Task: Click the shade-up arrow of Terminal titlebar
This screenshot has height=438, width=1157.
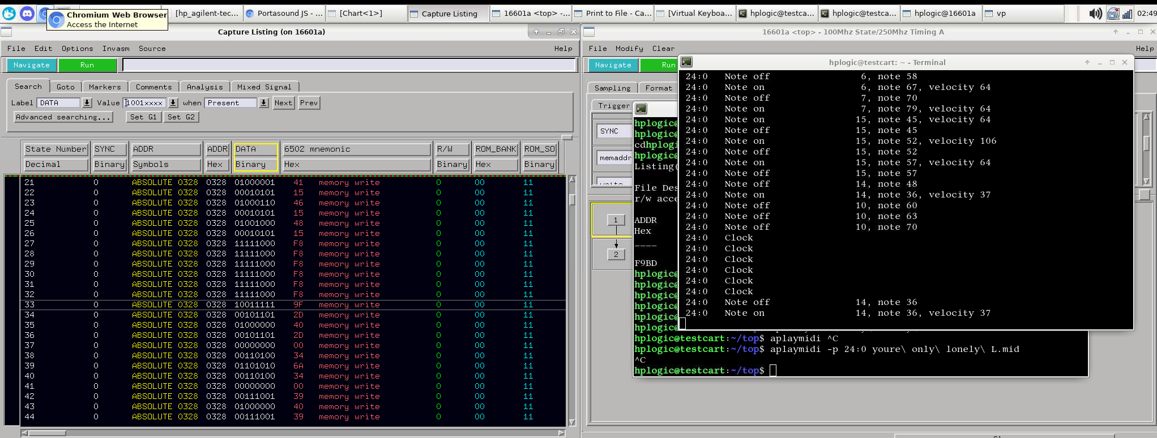Action: [1087, 62]
